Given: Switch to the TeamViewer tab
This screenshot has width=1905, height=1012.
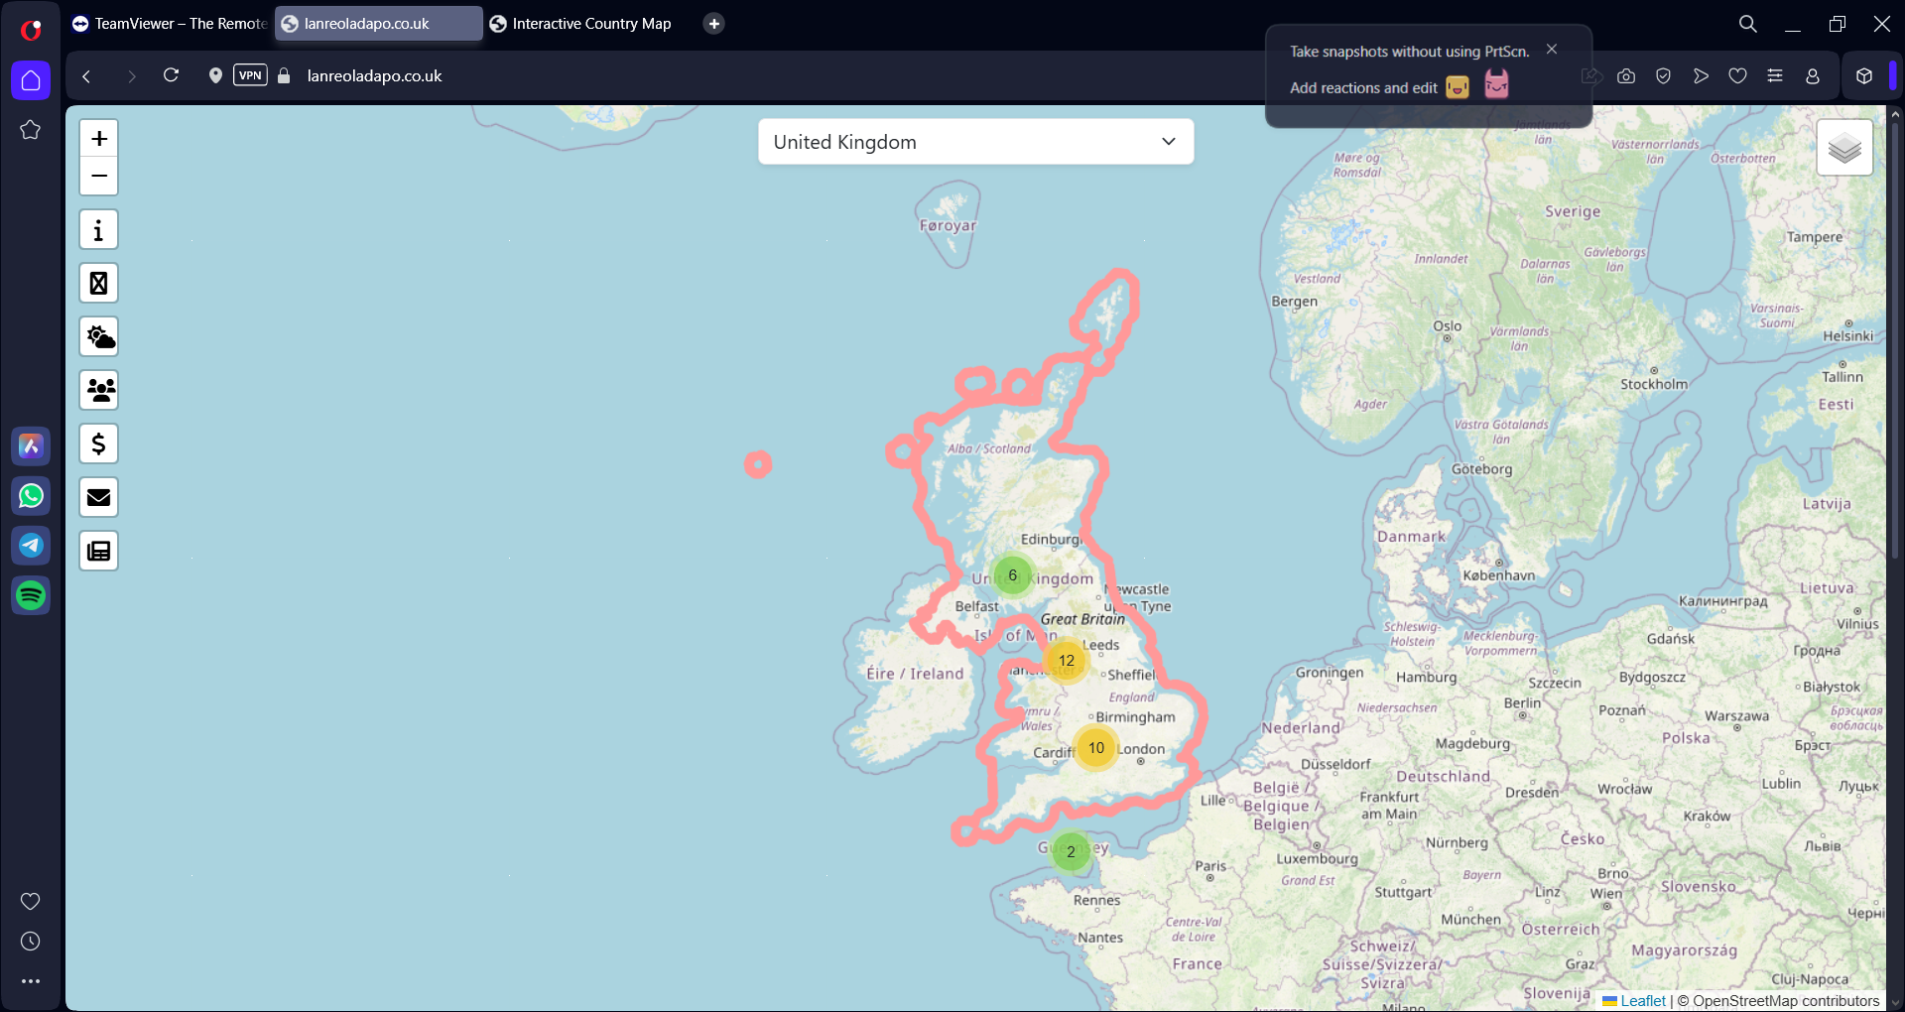Looking at the screenshot, I should [x=169, y=24].
